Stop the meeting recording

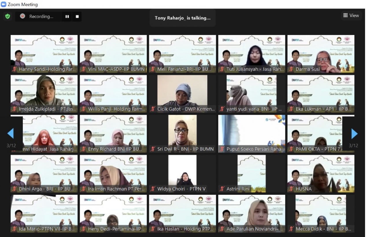(x=77, y=16)
